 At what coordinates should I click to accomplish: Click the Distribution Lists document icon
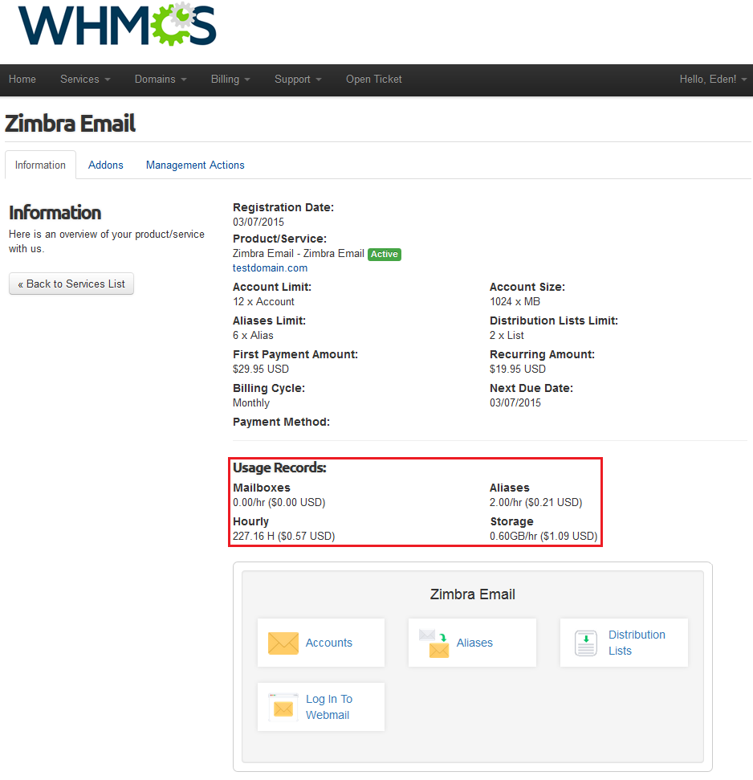[586, 643]
